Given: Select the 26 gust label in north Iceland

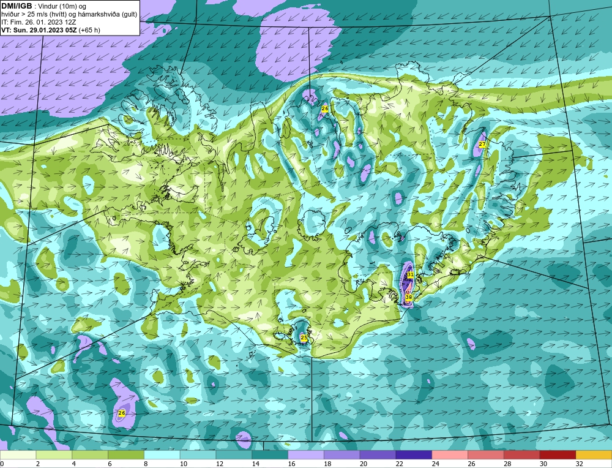Looking at the screenshot, I should point(324,108).
